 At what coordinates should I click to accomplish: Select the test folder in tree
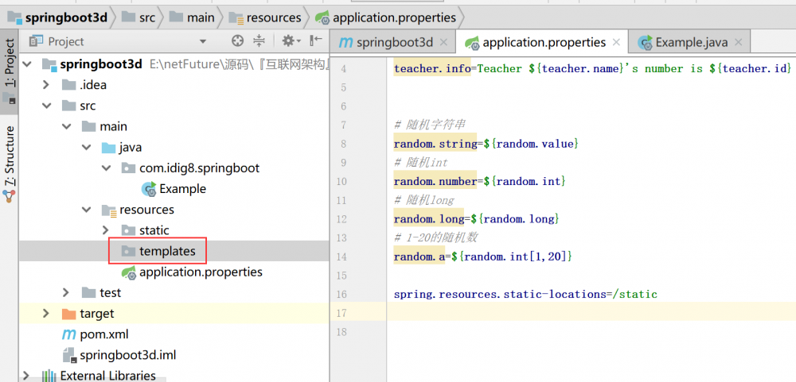click(x=110, y=292)
